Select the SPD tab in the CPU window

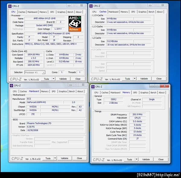coord(52,12)
